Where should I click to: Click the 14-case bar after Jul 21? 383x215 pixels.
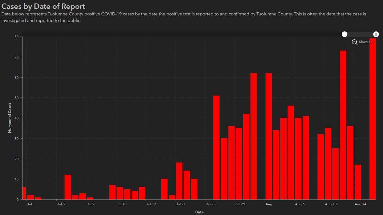187,185
